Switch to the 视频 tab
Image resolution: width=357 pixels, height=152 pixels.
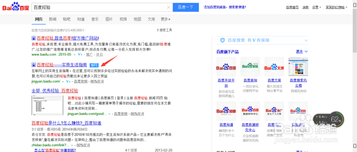(123, 19)
